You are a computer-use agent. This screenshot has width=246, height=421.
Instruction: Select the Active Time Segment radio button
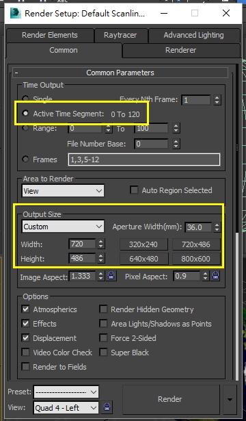pyautogui.click(x=25, y=114)
